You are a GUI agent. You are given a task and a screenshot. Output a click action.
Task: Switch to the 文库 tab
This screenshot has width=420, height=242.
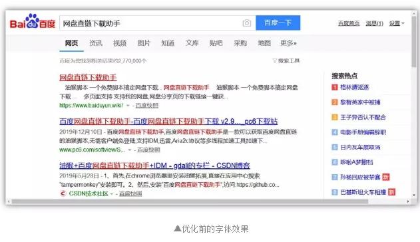(x=192, y=43)
